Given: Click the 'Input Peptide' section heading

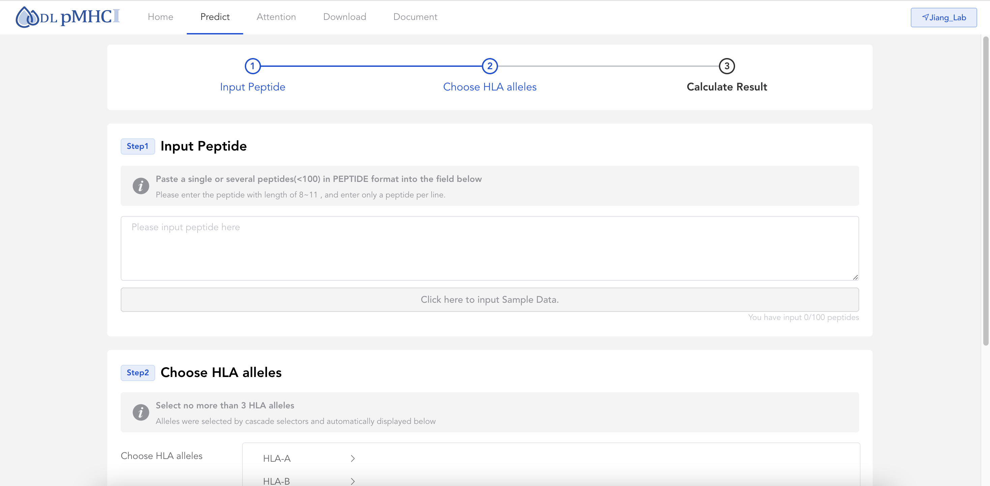Looking at the screenshot, I should point(204,146).
